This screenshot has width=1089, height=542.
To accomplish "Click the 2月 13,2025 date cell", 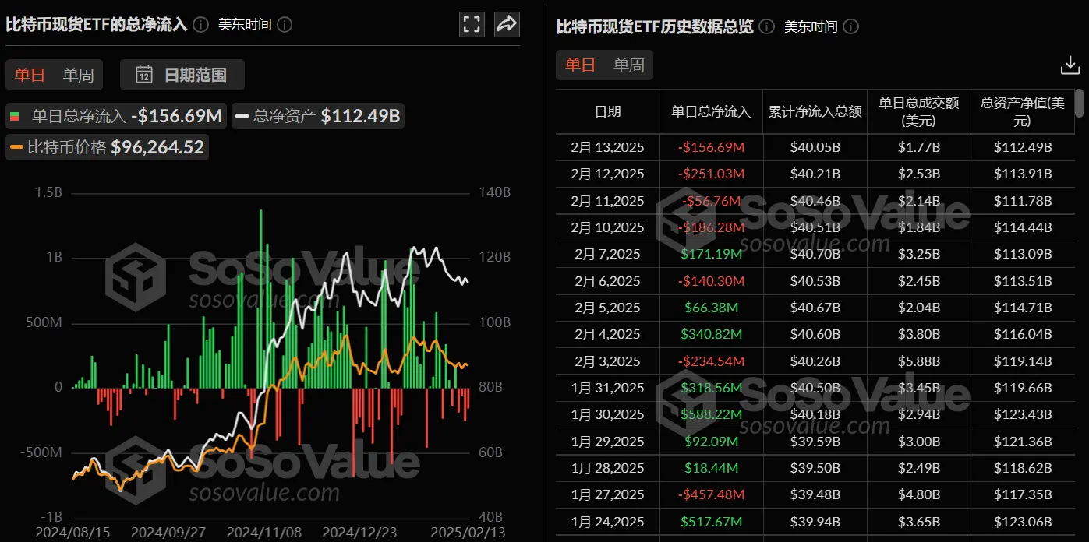I will [607, 147].
